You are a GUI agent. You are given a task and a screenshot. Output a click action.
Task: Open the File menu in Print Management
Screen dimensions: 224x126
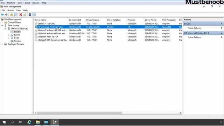click(3, 10)
